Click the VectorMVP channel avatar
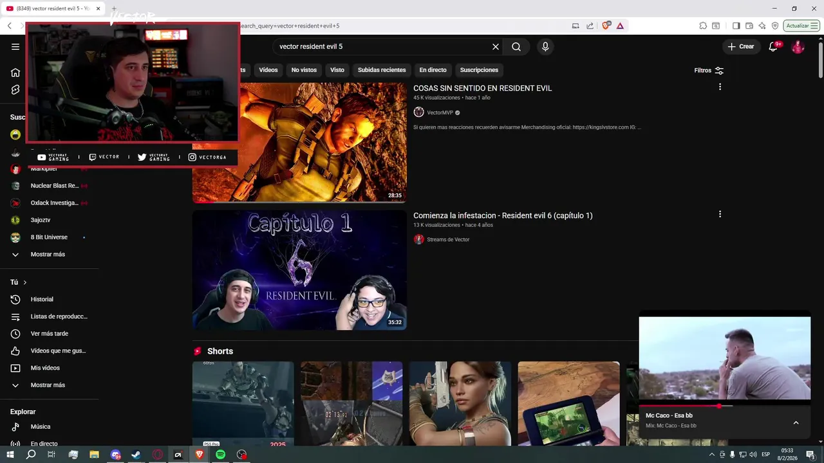This screenshot has height=463, width=824. tap(419, 112)
